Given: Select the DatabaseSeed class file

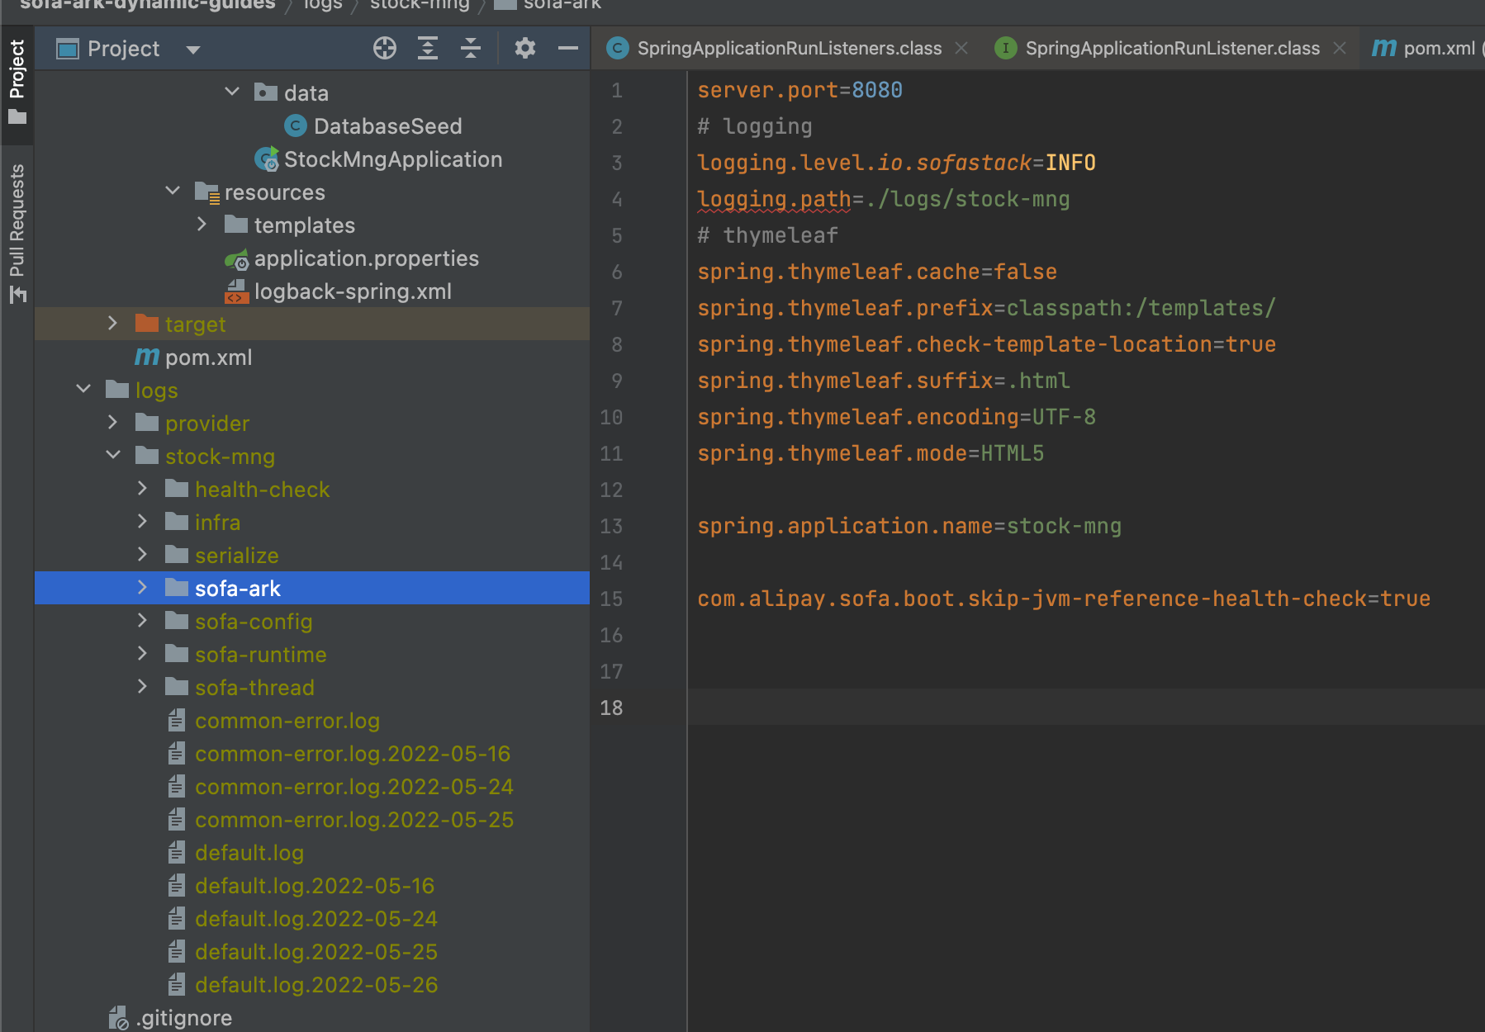Looking at the screenshot, I should tap(387, 126).
